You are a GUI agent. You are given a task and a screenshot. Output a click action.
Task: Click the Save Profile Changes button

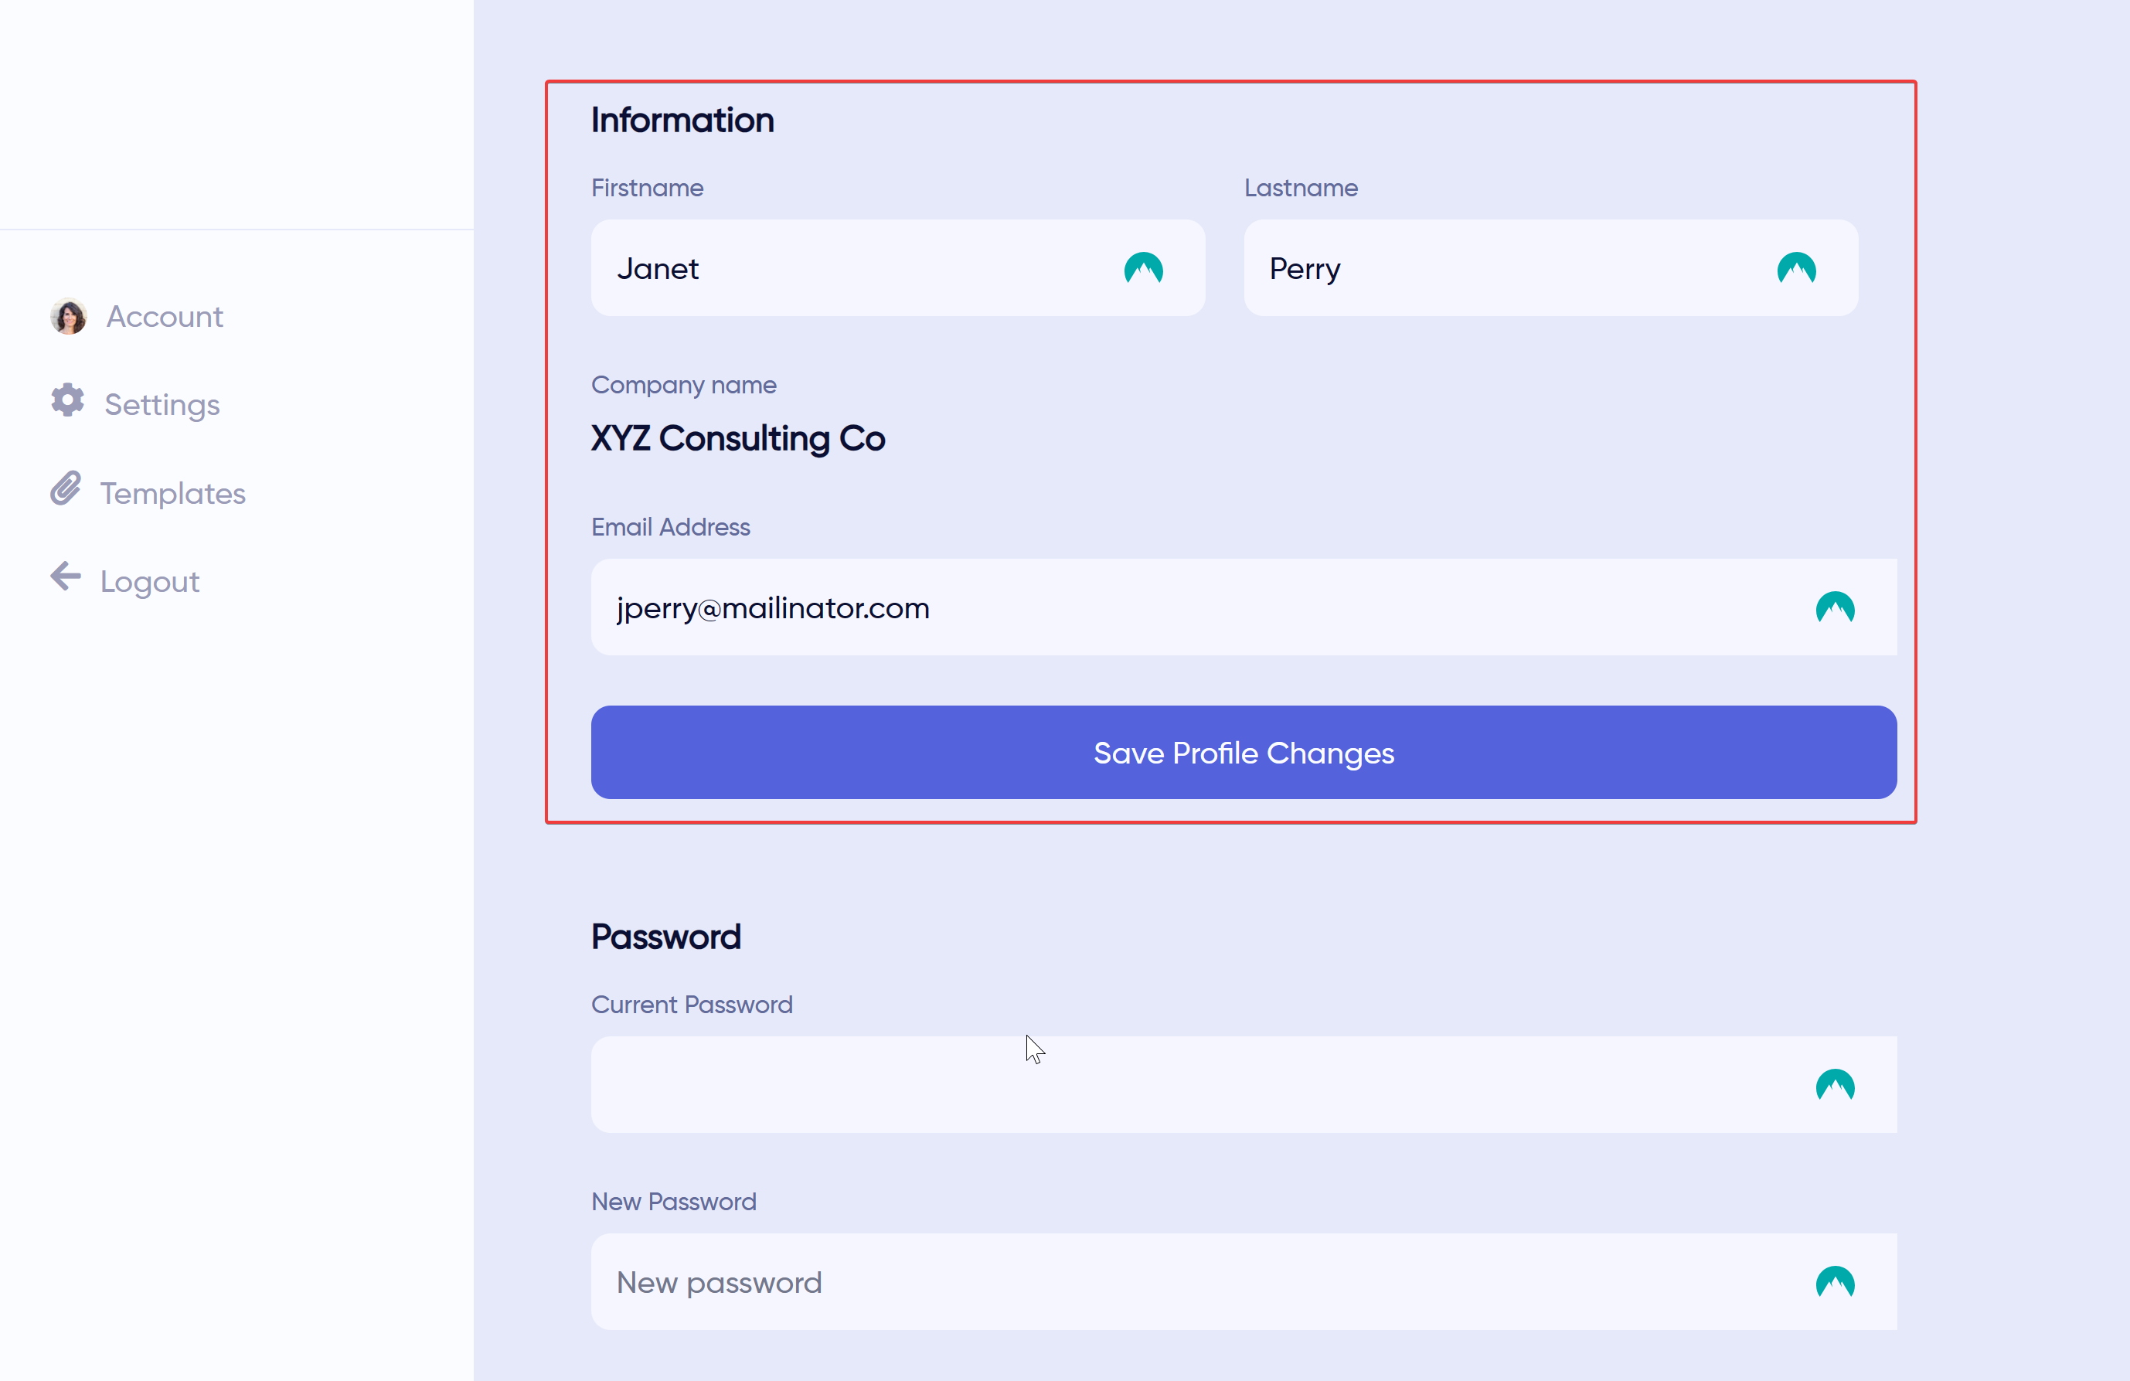click(x=1243, y=752)
